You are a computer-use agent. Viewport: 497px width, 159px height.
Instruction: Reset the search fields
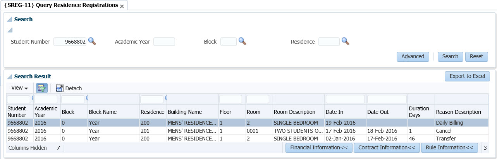tap(476, 56)
